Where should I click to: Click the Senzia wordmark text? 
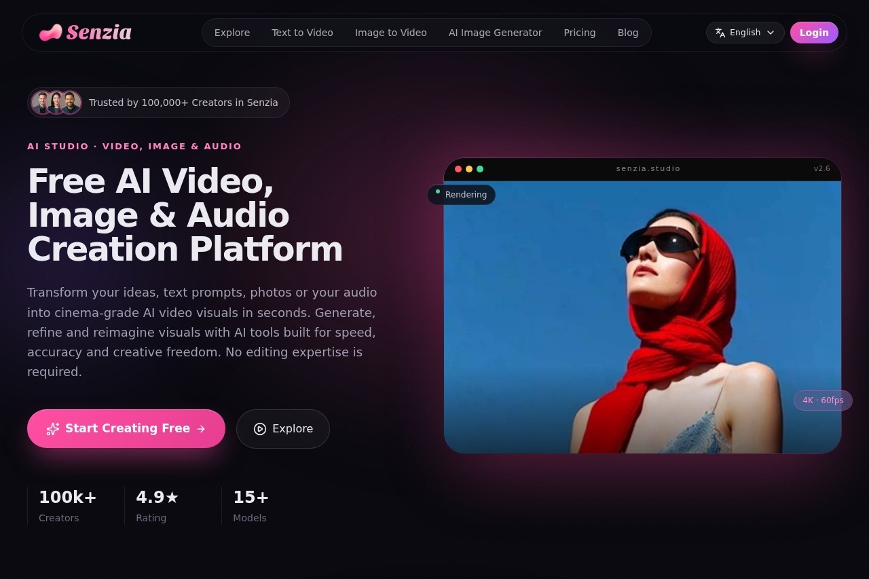tap(99, 33)
